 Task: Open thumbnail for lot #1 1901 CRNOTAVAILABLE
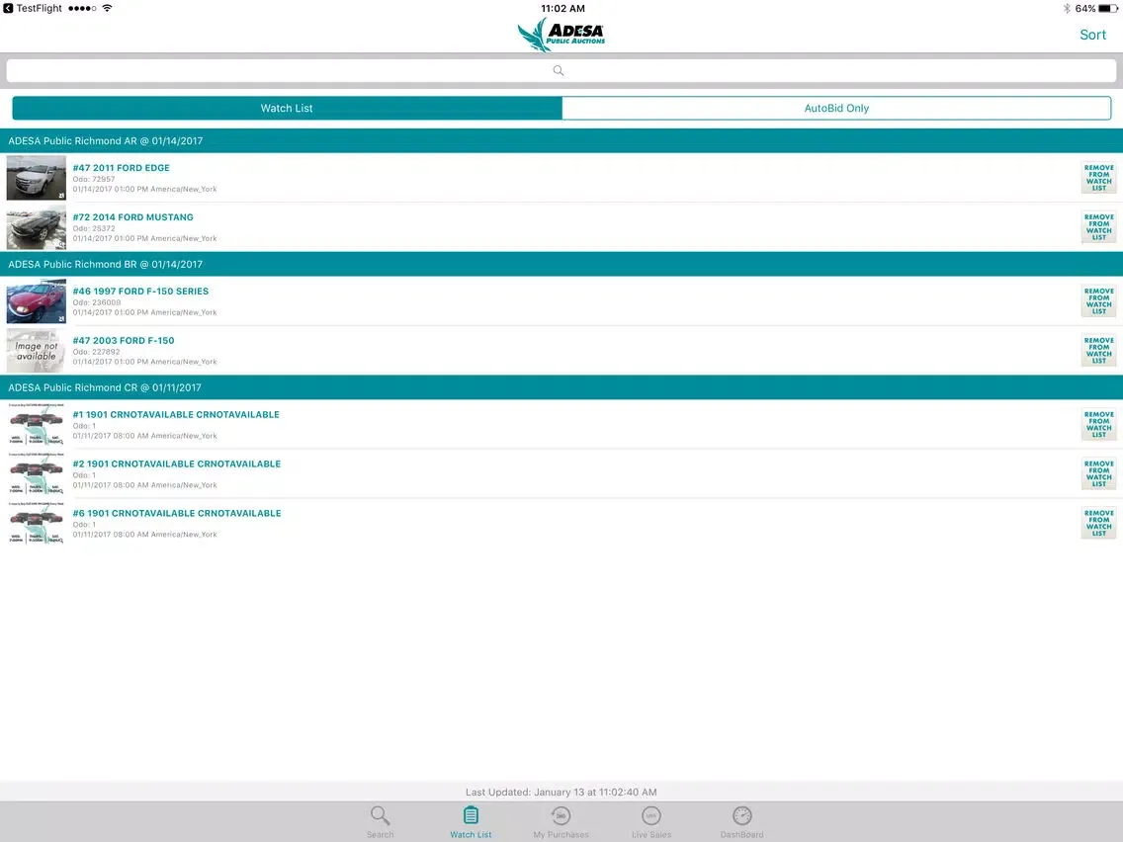(x=36, y=424)
